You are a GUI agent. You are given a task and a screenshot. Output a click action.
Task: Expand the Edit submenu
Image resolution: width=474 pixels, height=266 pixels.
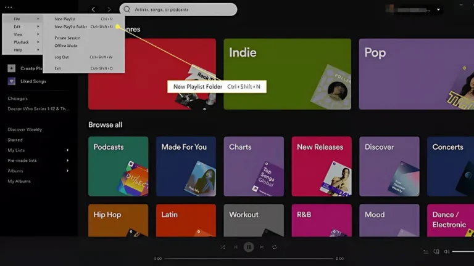pos(23,26)
